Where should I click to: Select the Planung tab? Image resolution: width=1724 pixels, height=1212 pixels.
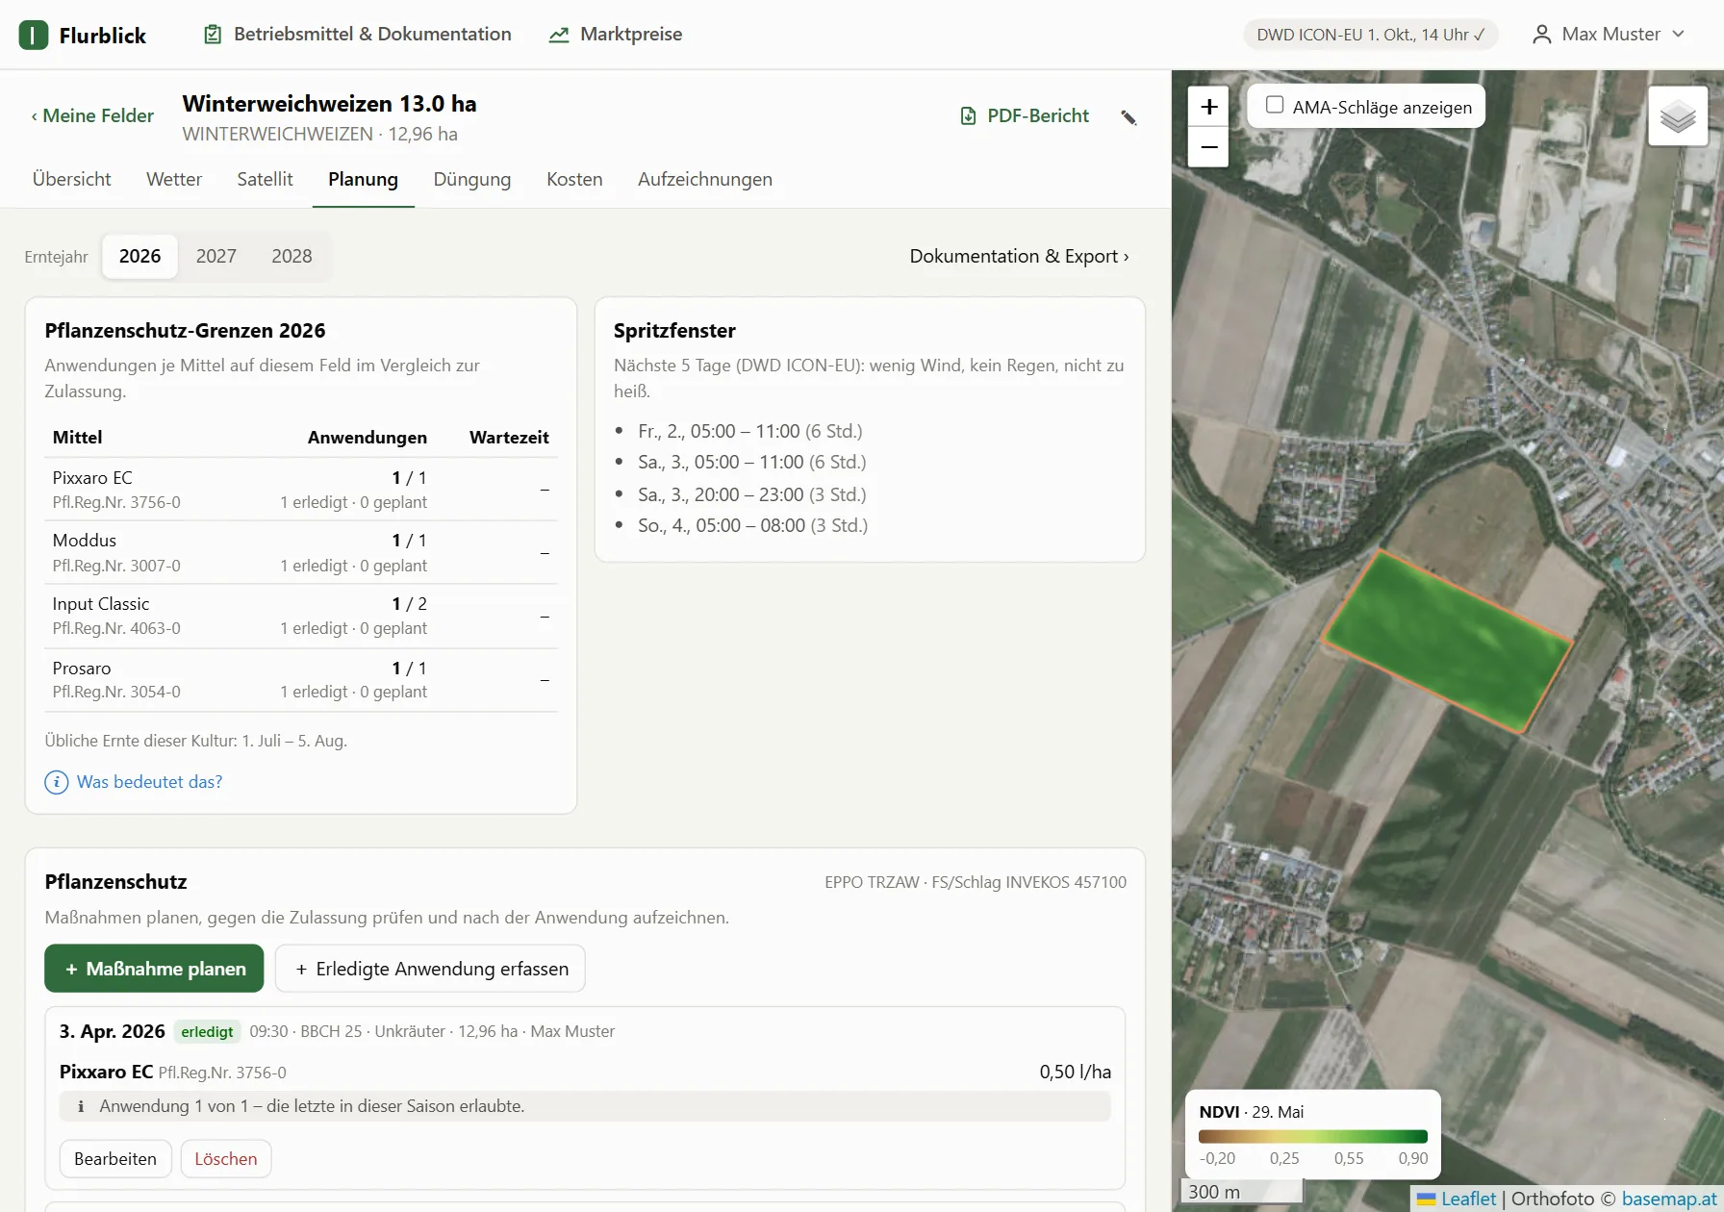363,179
